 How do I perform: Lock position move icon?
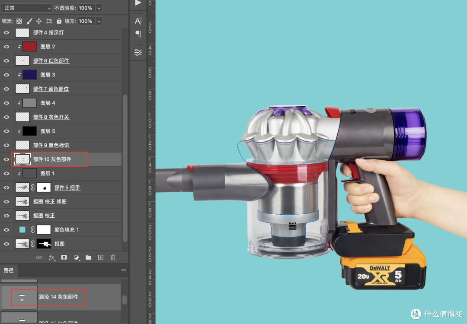point(39,21)
